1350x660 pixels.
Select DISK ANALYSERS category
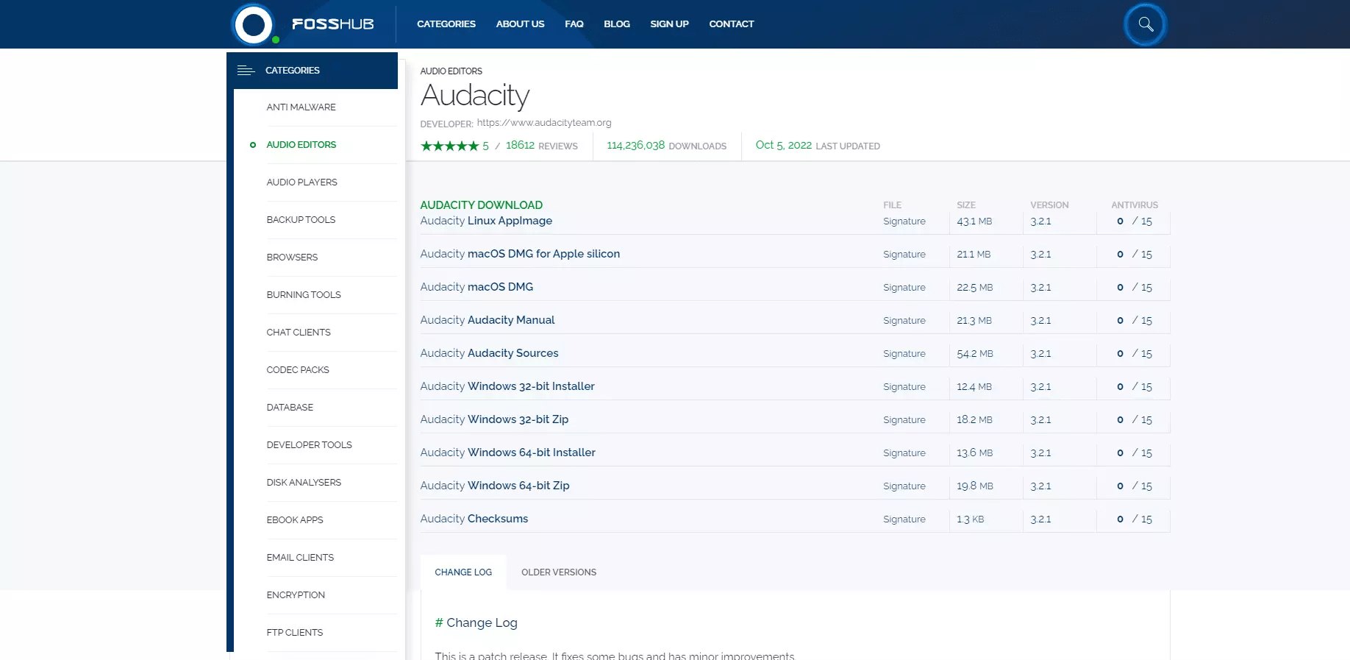304,482
